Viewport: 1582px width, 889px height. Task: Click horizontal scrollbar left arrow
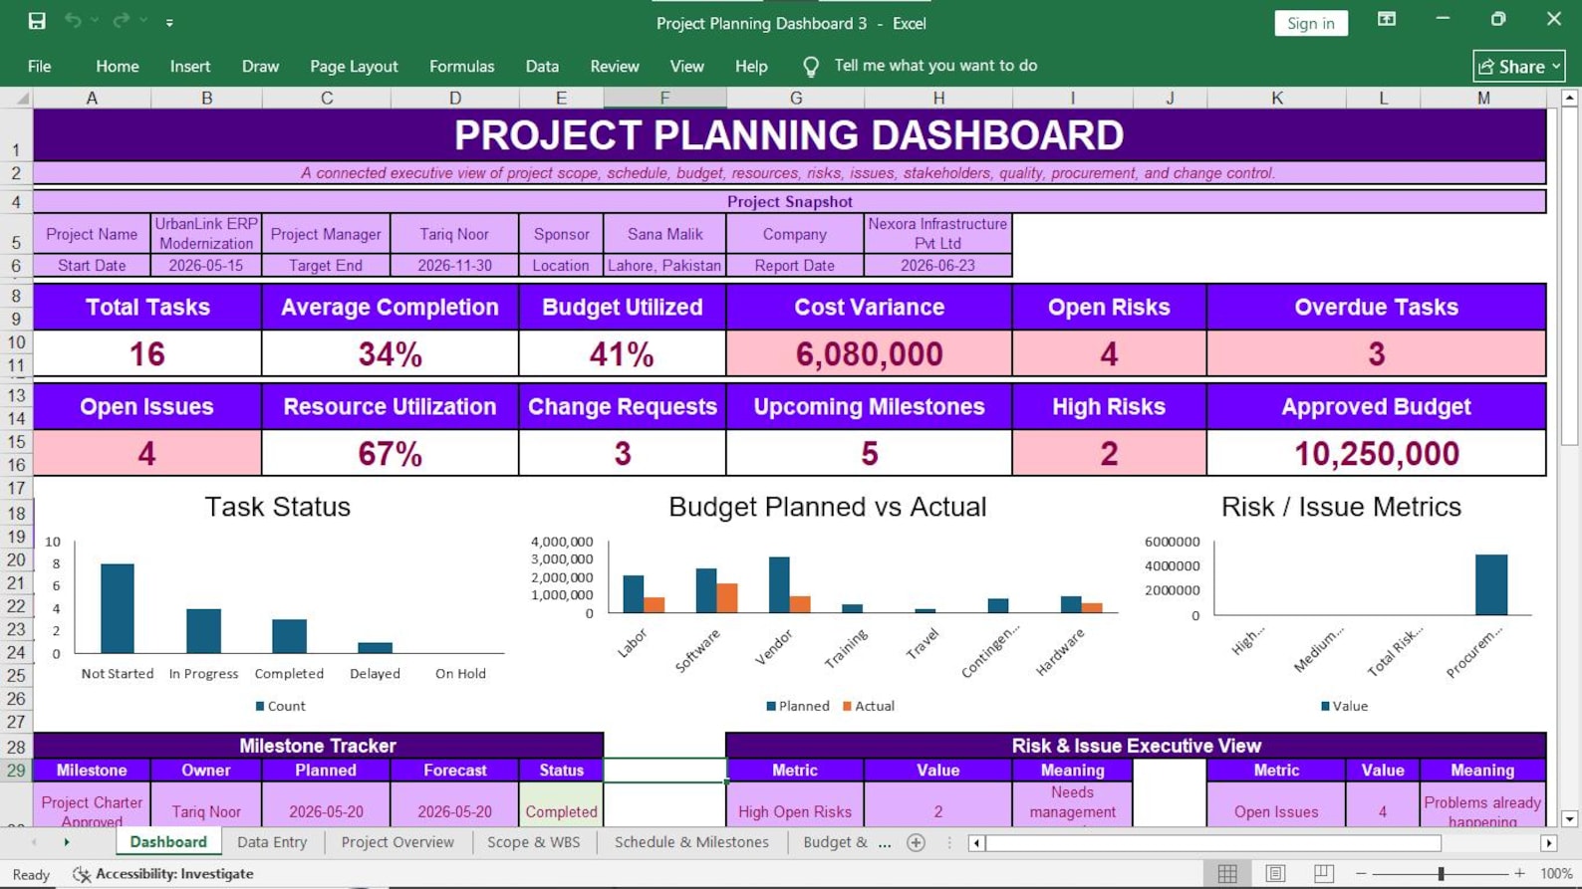pos(976,843)
